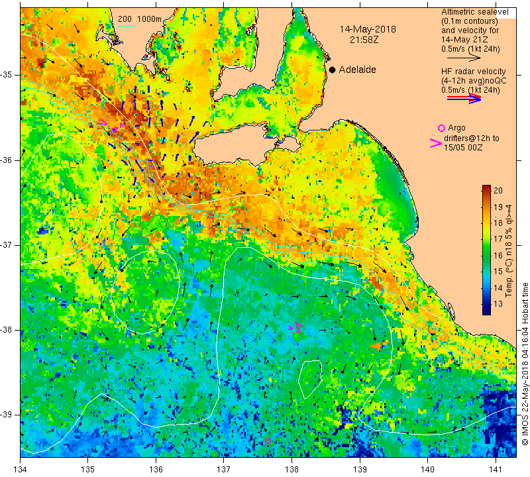
Task: Click the latitude axis label -39
Action: click(7, 414)
